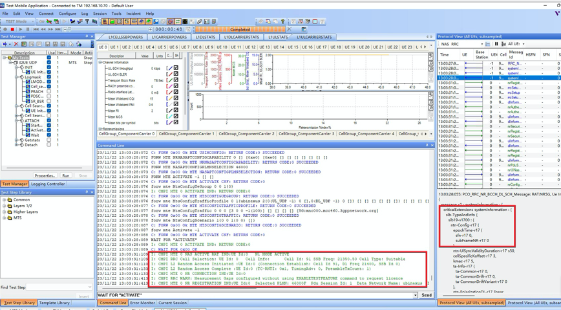Uncheck Use checkbox for 32UE UDP test
This screenshot has width=561, height=310.
[x=49, y=62]
